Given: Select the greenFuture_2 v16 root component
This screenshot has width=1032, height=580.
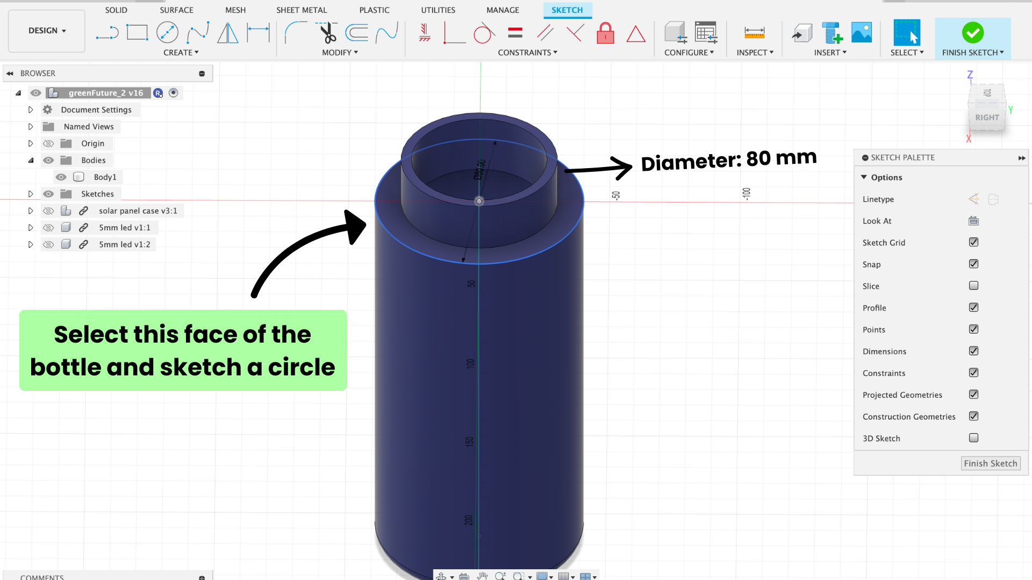Looking at the screenshot, I should tap(105, 93).
